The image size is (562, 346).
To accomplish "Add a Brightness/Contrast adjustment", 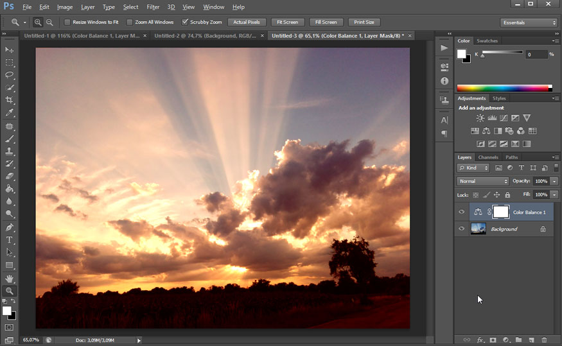I will 480,118.
